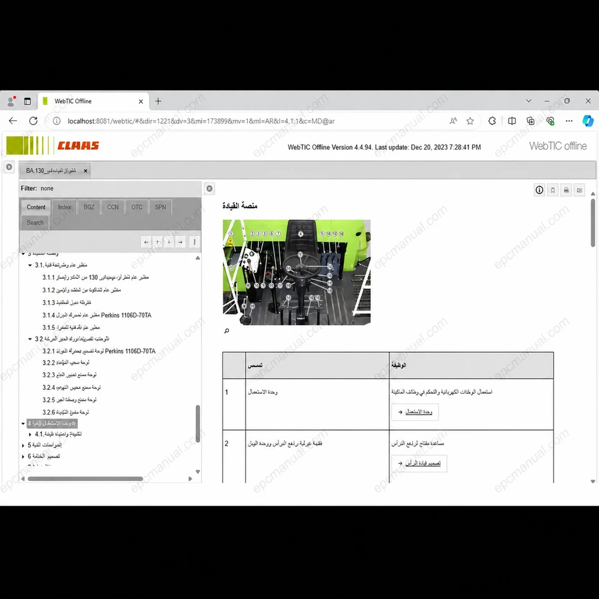Screen dimensions: 599x599
Task: Follow link in table row 1
Action: pos(419,412)
